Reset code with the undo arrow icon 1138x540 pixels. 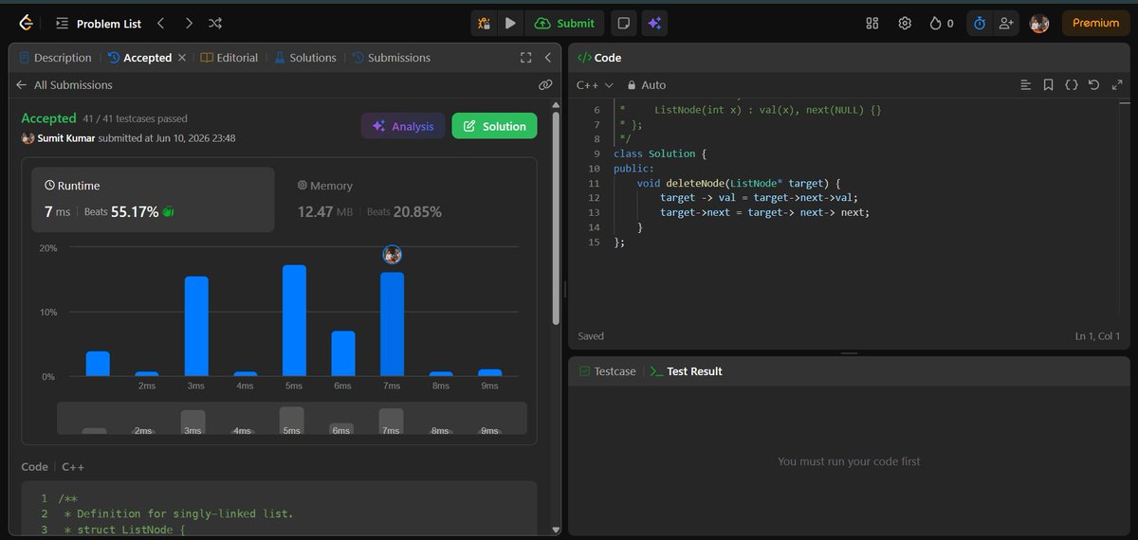tap(1093, 84)
